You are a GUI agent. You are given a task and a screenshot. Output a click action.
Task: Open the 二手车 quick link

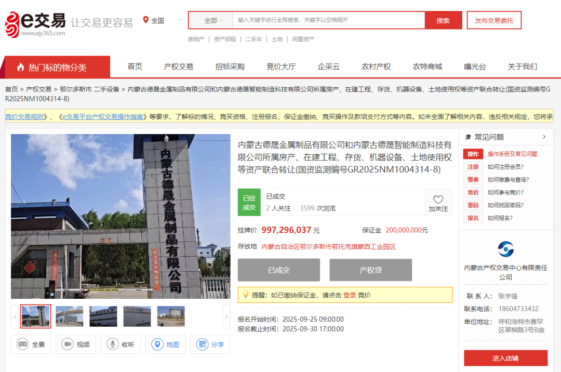[253, 39]
